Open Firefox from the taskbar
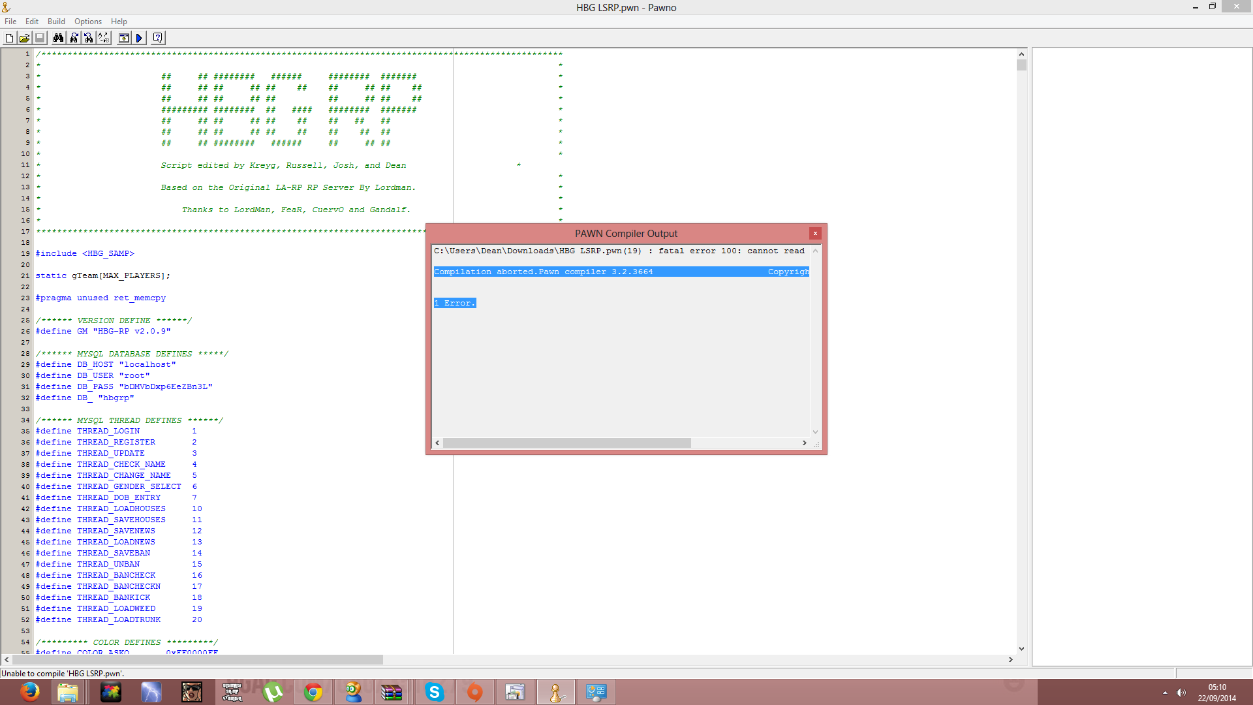This screenshot has height=705, width=1253. point(29,692)
